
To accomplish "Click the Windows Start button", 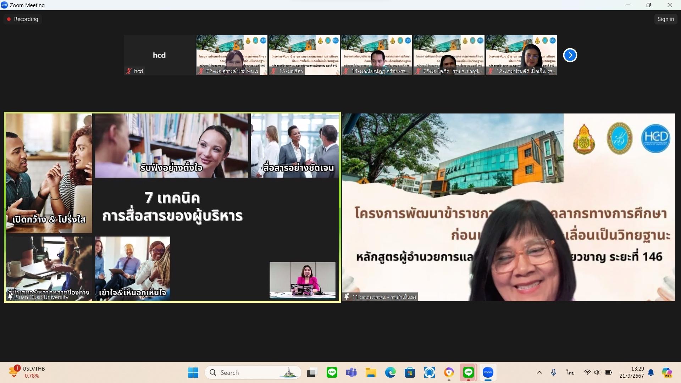I will 193,372.
